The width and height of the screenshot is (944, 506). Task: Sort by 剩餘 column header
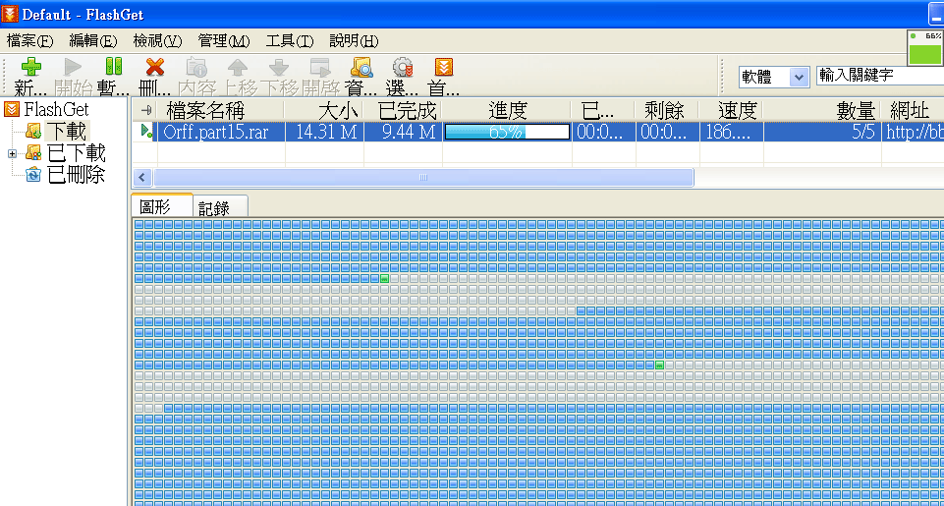coord(667,111)
